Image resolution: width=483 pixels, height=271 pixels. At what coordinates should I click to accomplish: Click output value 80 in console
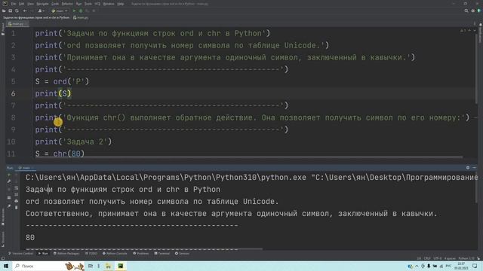(30, 238)
